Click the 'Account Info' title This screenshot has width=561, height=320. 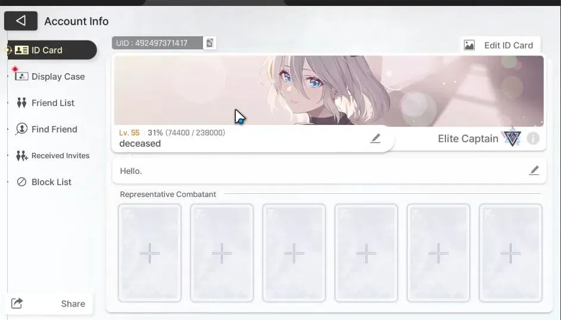click(x=77, y=21)
